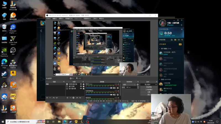Image resolution: width=221 pixels, height=124 pixels.
Task: Open the friend requests badge in LoL client
Action: tap(180, 44)
